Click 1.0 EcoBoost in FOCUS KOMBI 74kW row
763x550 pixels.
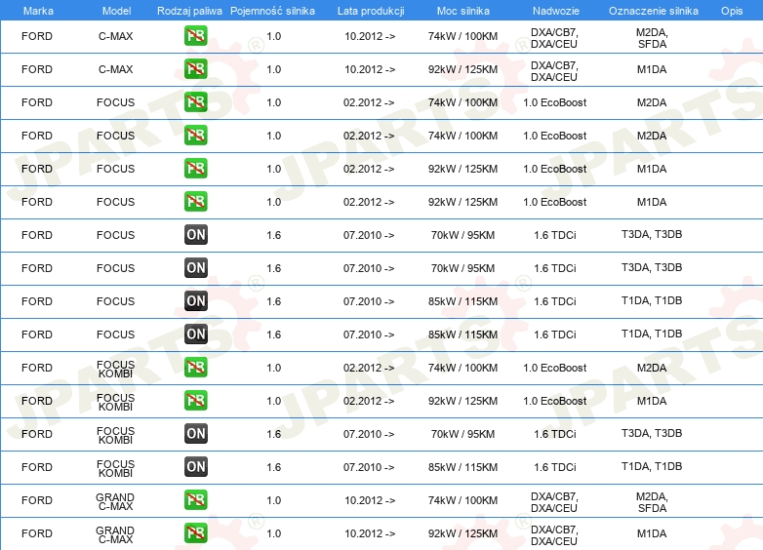[x=555, y=368]
